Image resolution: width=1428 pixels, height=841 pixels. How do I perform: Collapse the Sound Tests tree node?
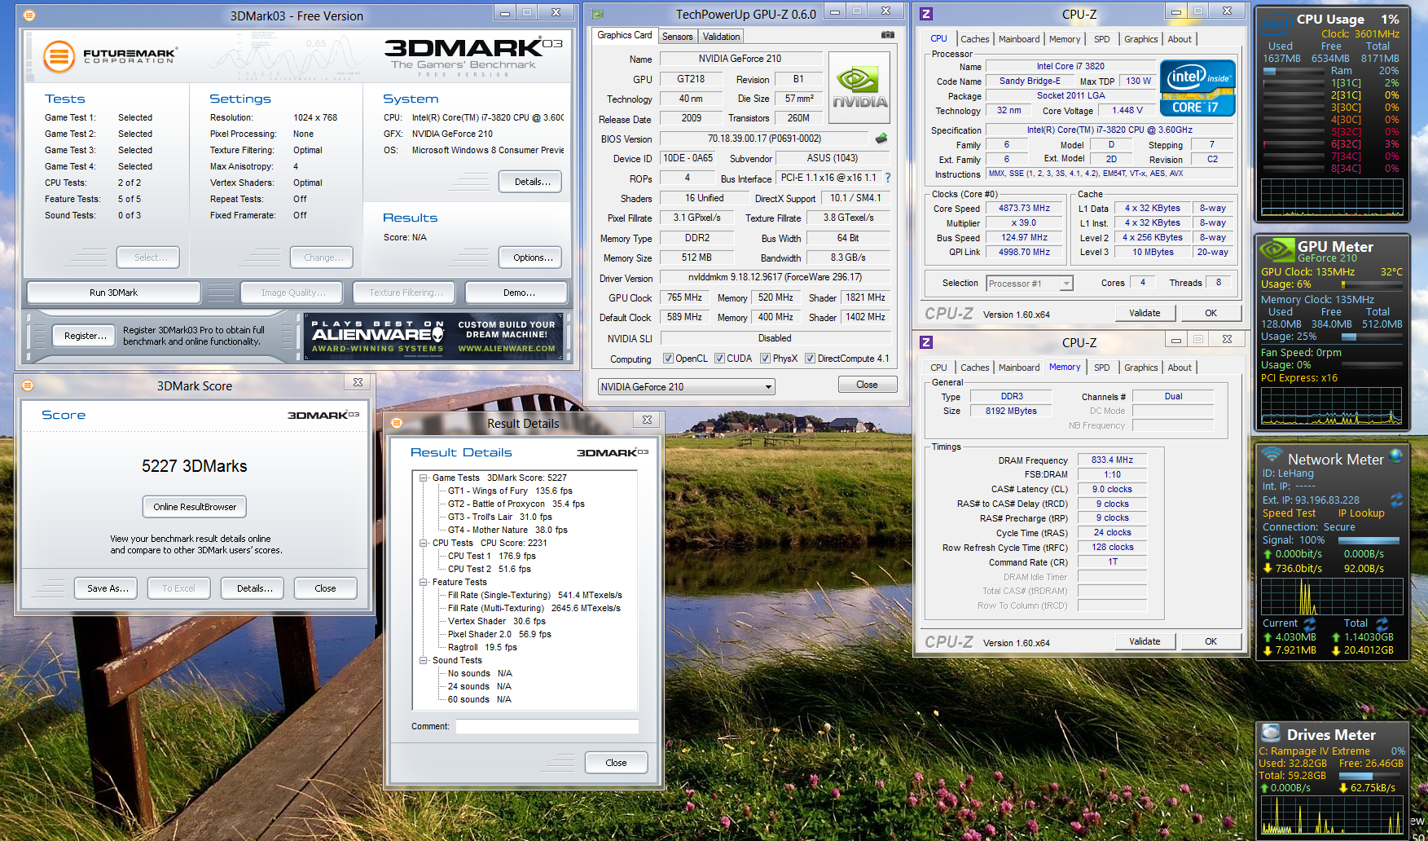click(x=424, y=661)
